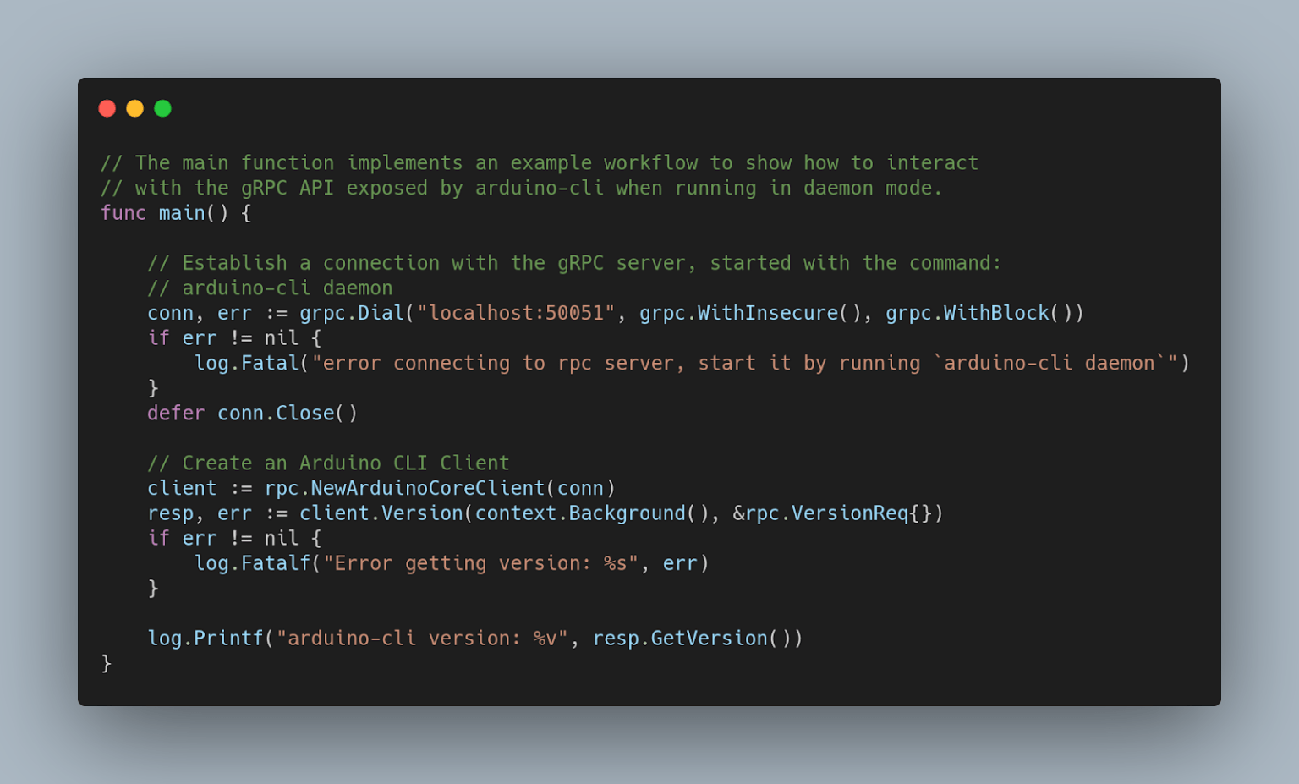
Task: Click the green maximize dot
Action: [163, 108]
